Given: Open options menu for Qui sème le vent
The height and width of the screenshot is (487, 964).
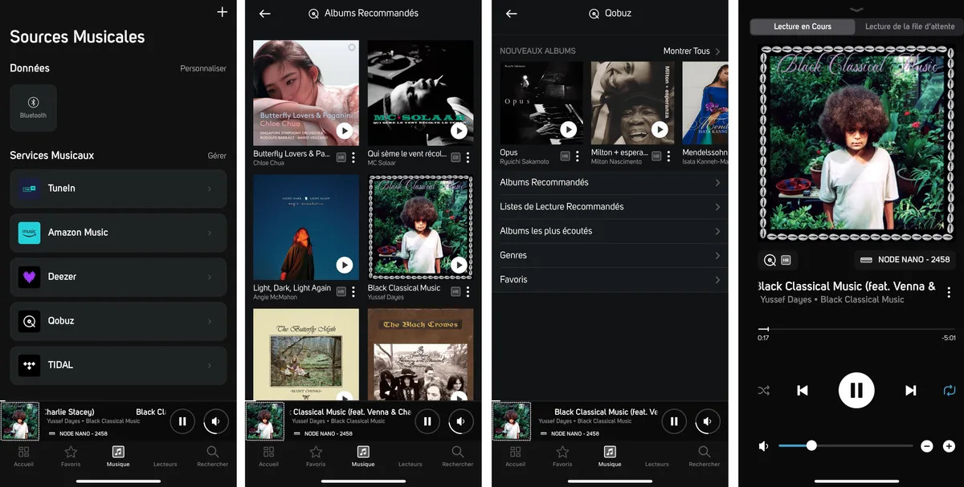Looking at the screenshot, I should [x=468, y=157].
